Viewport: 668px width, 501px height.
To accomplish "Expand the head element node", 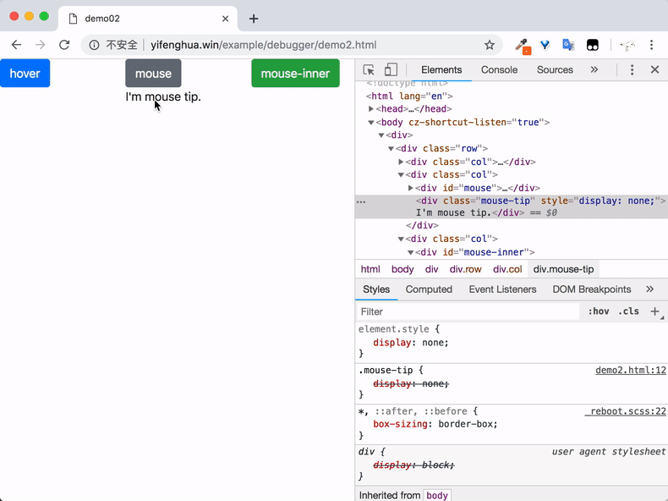I will (371, 108).
